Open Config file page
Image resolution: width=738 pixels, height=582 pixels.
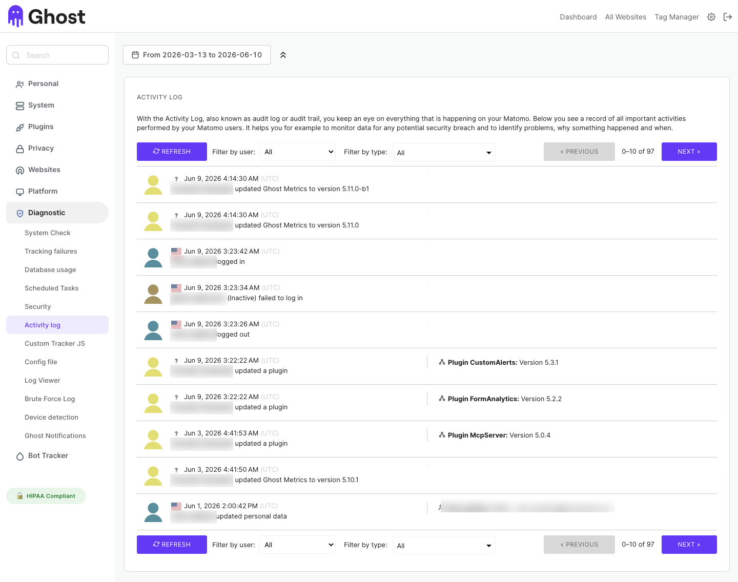pyautogui.click(x=40, y=362)
